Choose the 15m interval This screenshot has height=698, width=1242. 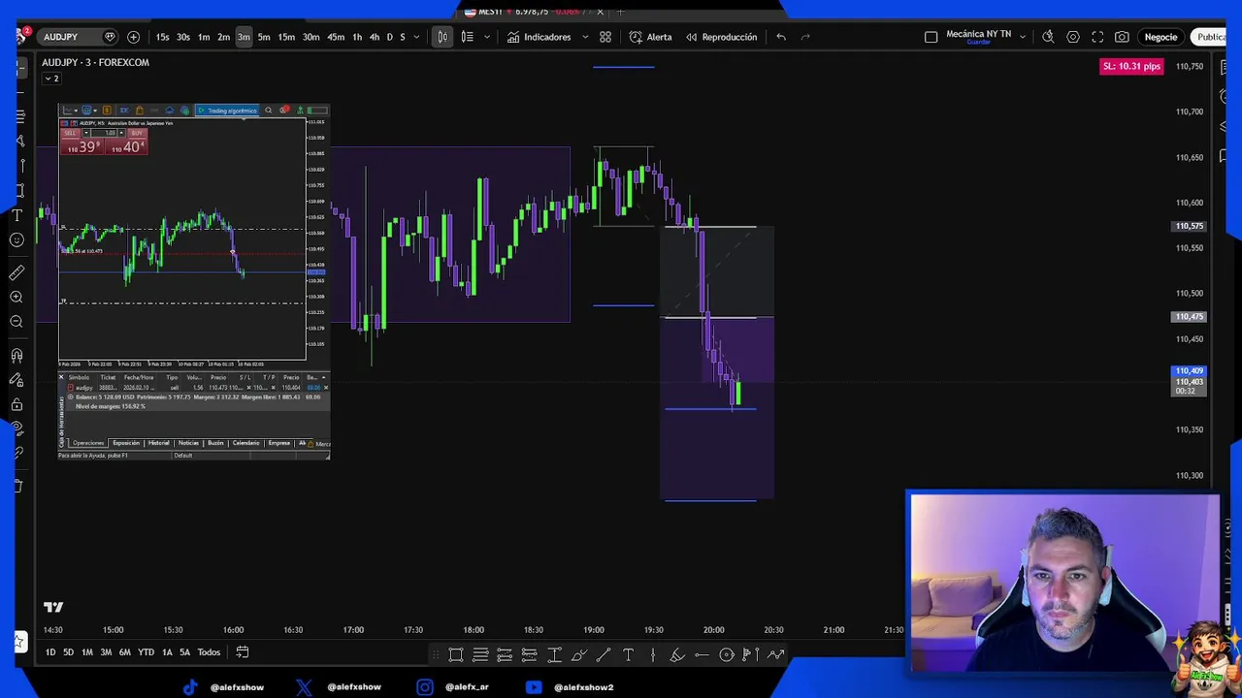286,37
